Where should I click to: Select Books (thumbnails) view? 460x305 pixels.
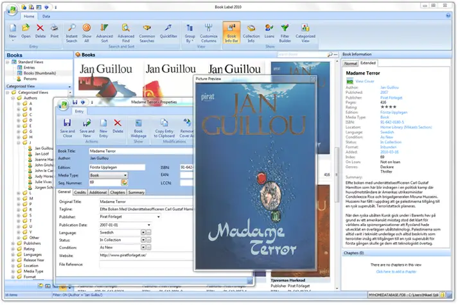coord(40,73)
